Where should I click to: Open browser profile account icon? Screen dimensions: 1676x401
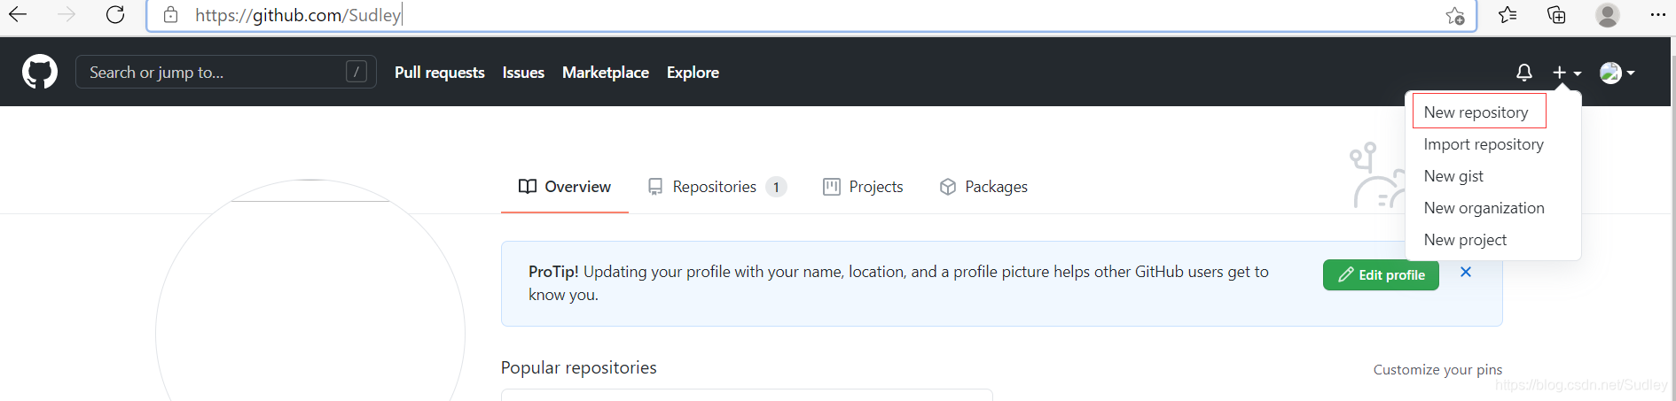(x=1607, y=15)
